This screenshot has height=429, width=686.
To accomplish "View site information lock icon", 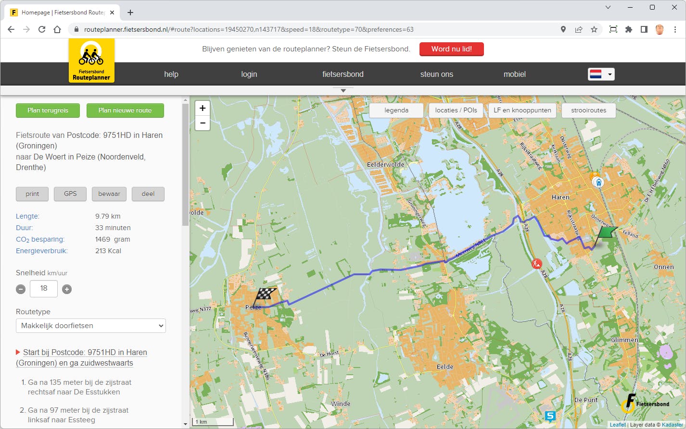I will 76,29.
